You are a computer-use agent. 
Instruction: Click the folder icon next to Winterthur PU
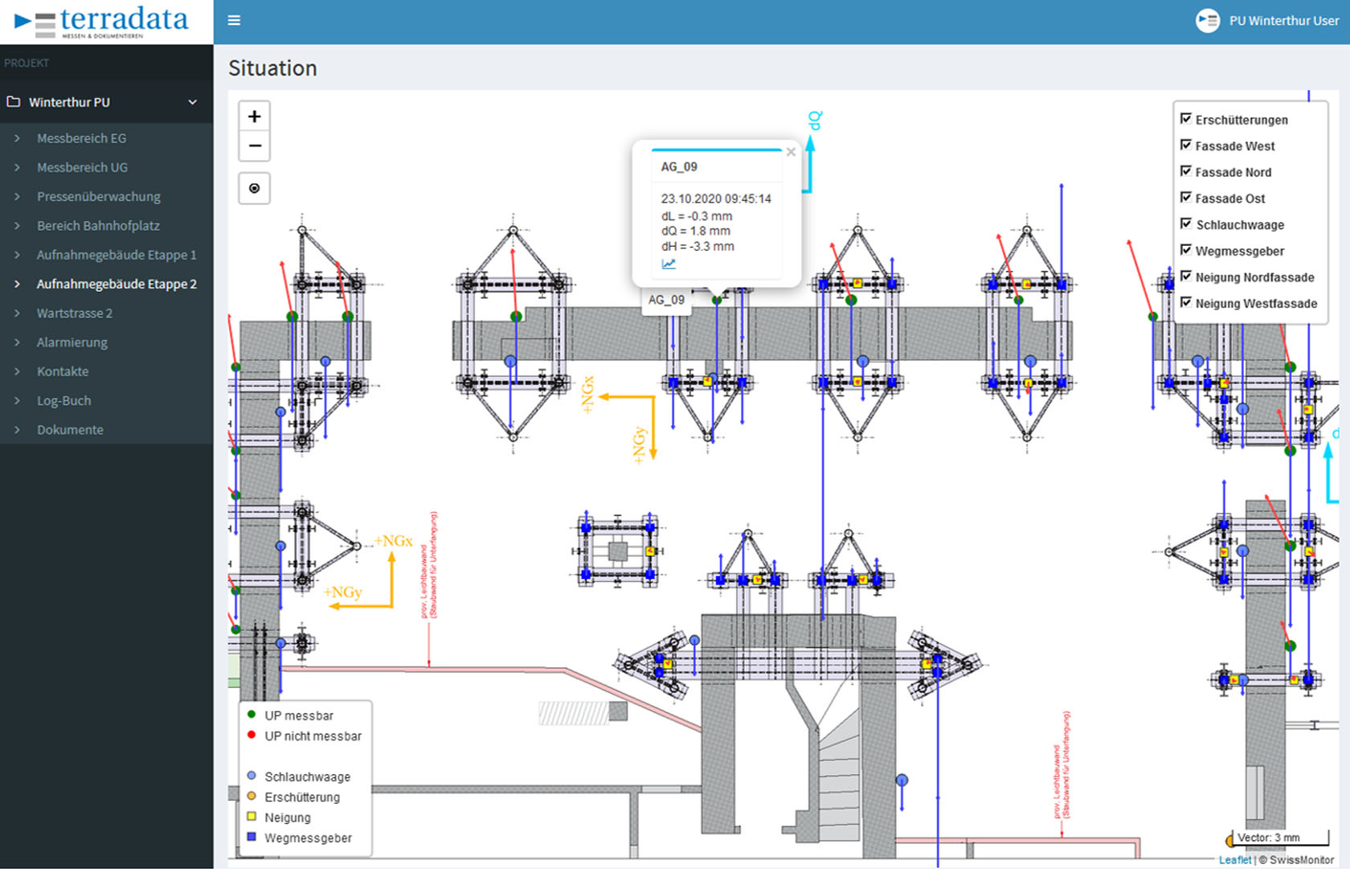(14, 101)
